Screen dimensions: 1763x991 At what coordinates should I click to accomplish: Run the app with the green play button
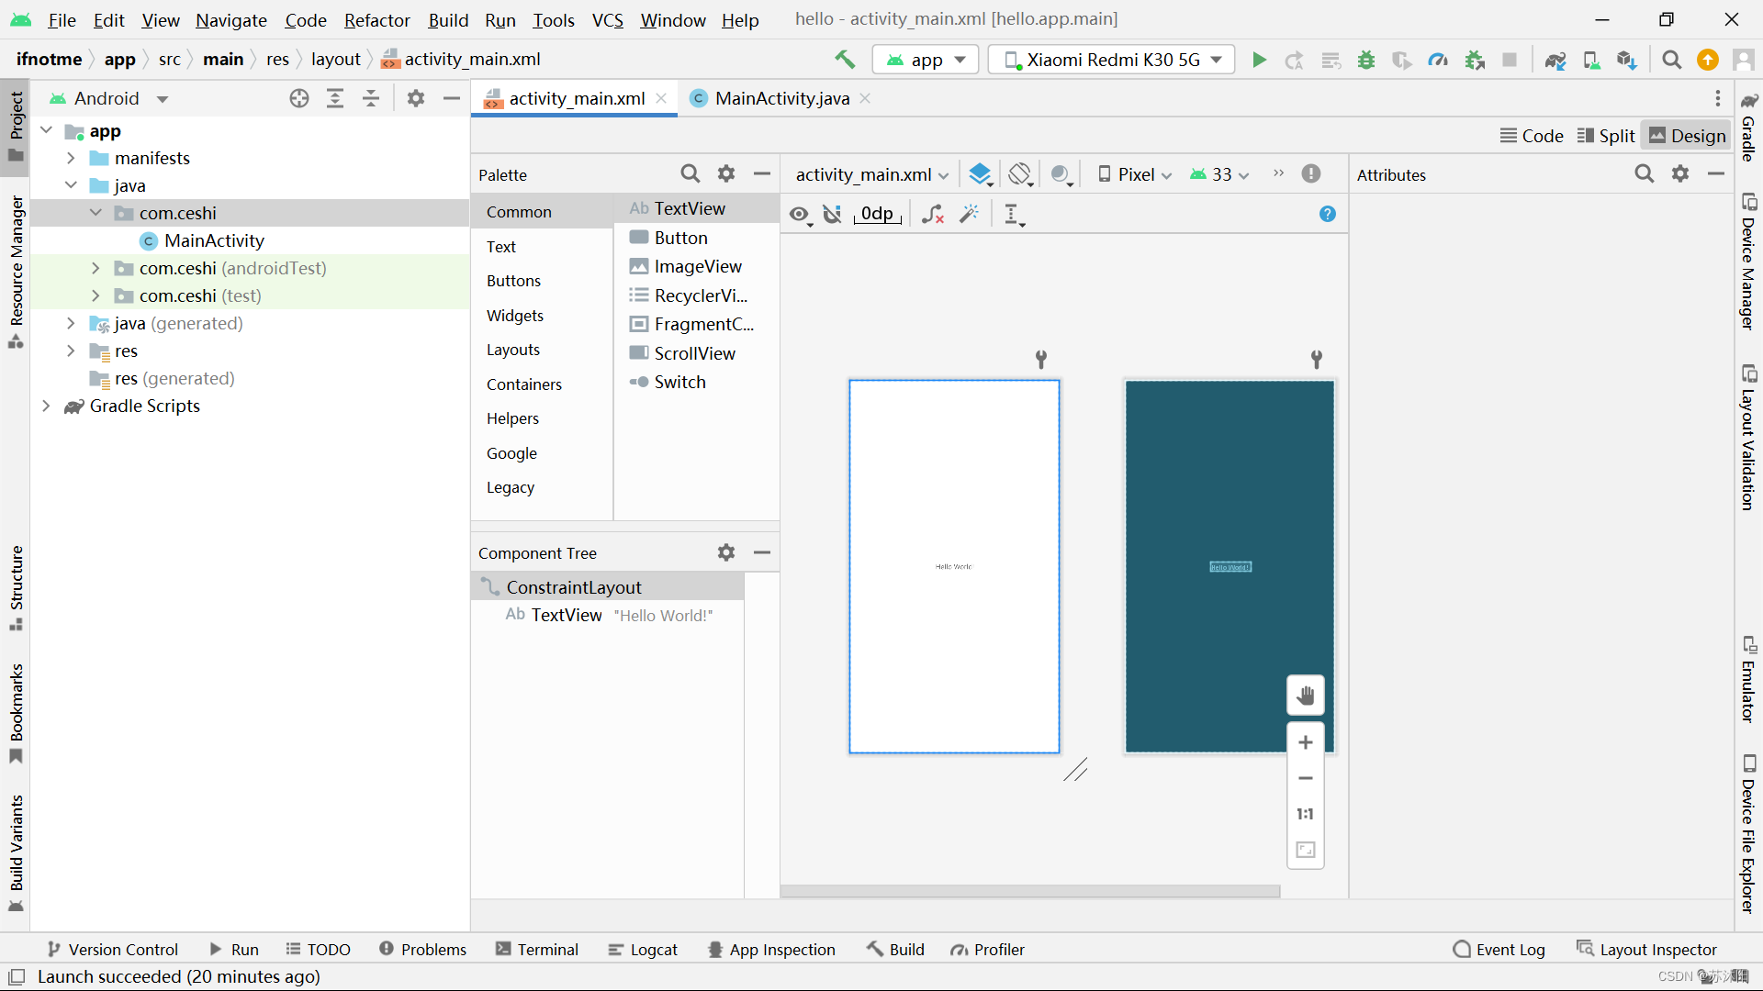click(x=1259, y=60)
